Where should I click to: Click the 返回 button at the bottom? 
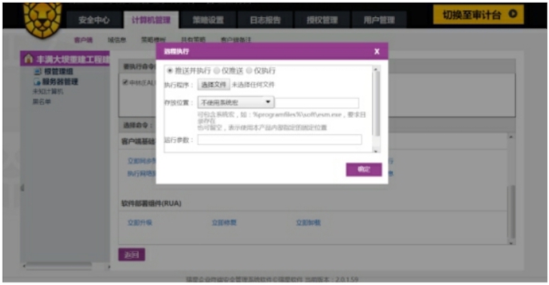131,255
